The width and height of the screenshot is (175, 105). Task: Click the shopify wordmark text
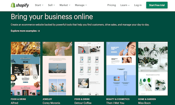22,5
